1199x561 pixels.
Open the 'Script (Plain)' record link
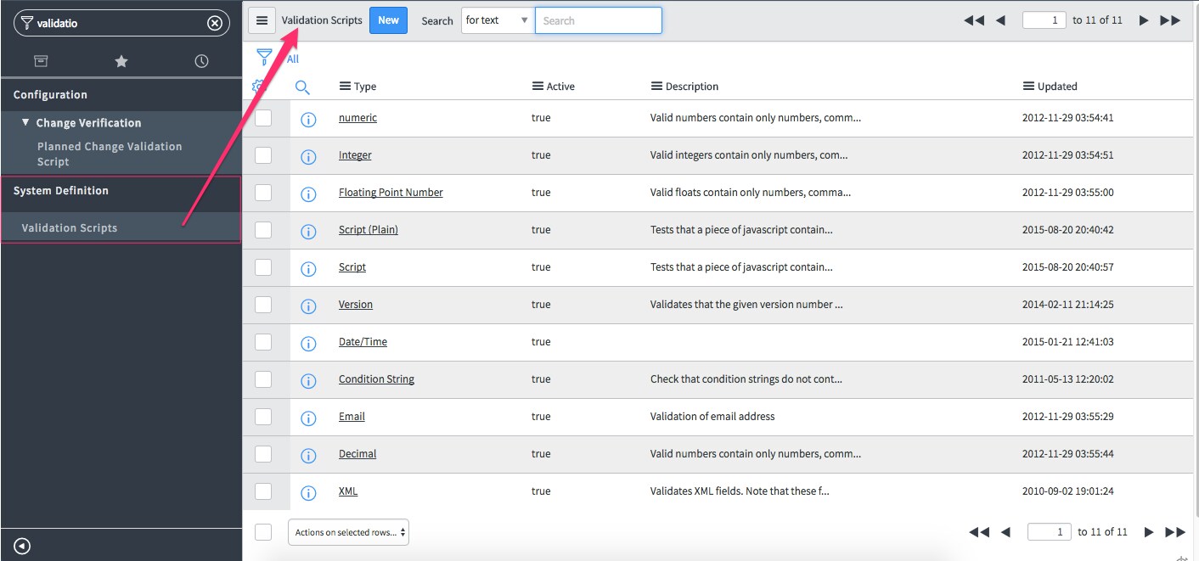click(x=368, y=230)
